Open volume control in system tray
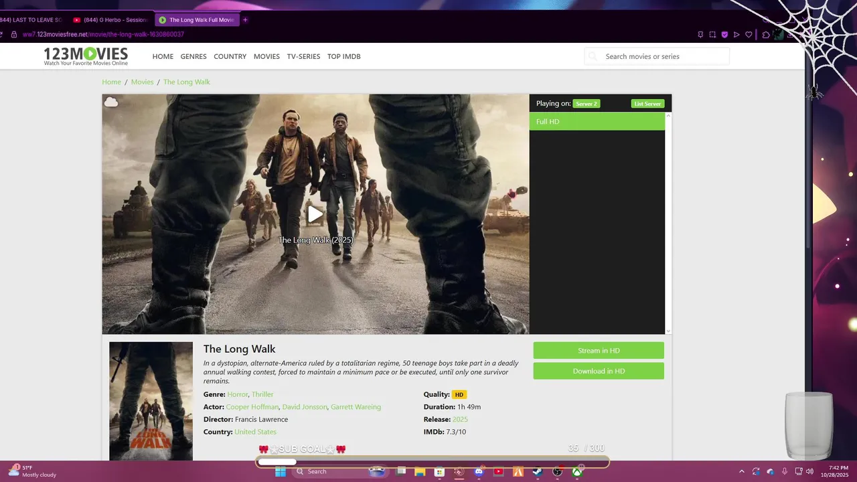Viewport: 857px width, 482px height. 810,471
